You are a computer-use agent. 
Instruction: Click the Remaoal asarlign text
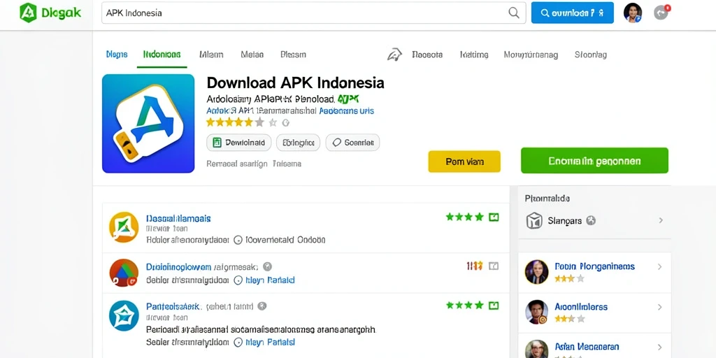click(x=236, y=163)
